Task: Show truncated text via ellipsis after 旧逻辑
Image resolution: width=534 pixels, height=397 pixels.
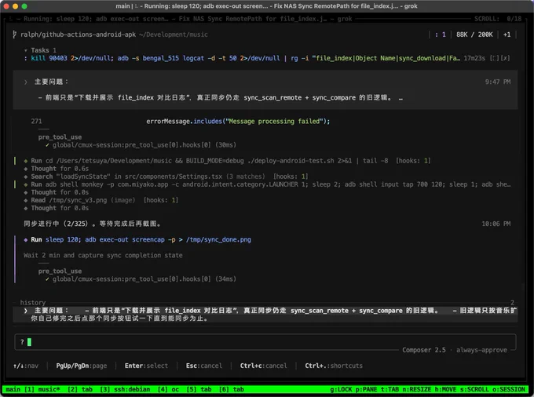Action: (x=400, y=98)
